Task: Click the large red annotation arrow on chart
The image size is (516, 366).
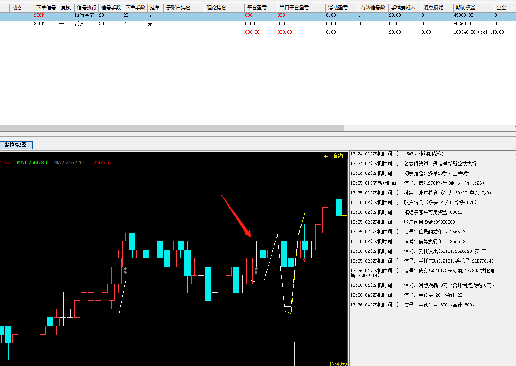Action: tap(236, 215)
